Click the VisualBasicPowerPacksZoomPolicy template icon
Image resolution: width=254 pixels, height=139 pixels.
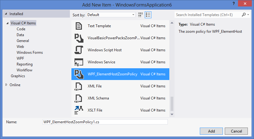[x=79, y=38]
